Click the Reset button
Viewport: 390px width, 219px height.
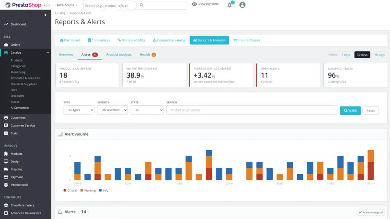point(370,111)
